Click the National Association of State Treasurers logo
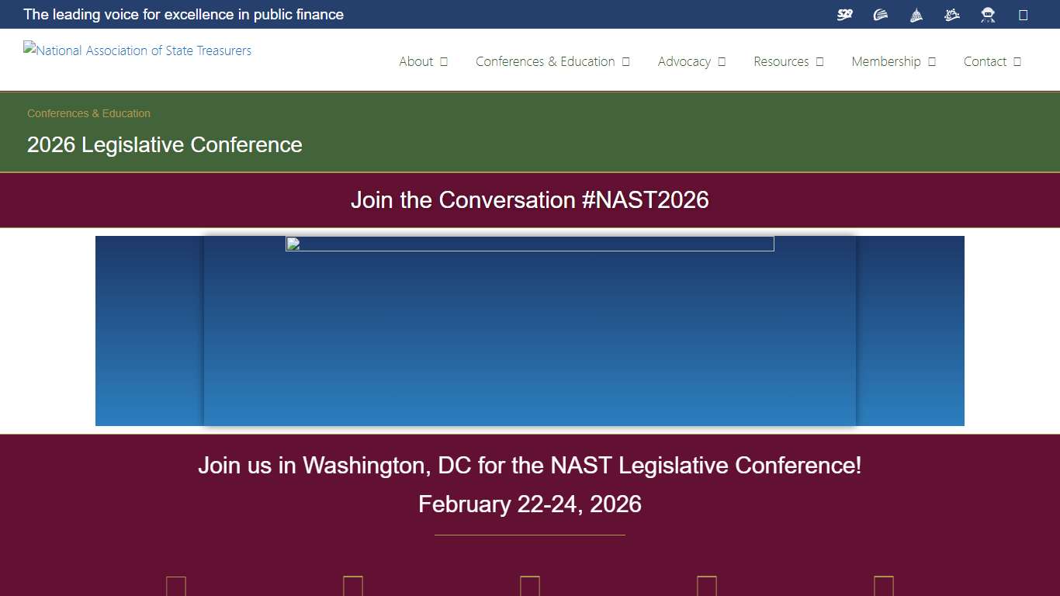 pos(137,50)
